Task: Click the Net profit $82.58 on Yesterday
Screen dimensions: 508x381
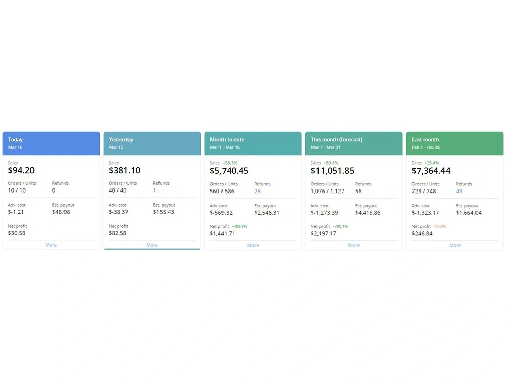Action: pos(117,233)
